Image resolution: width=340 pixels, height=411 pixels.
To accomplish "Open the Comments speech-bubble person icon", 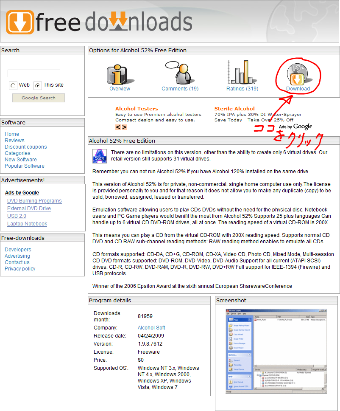I will pos(180,73).
